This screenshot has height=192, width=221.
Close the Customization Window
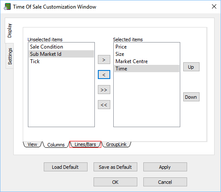pyautogui.click(x=214, y=6)
